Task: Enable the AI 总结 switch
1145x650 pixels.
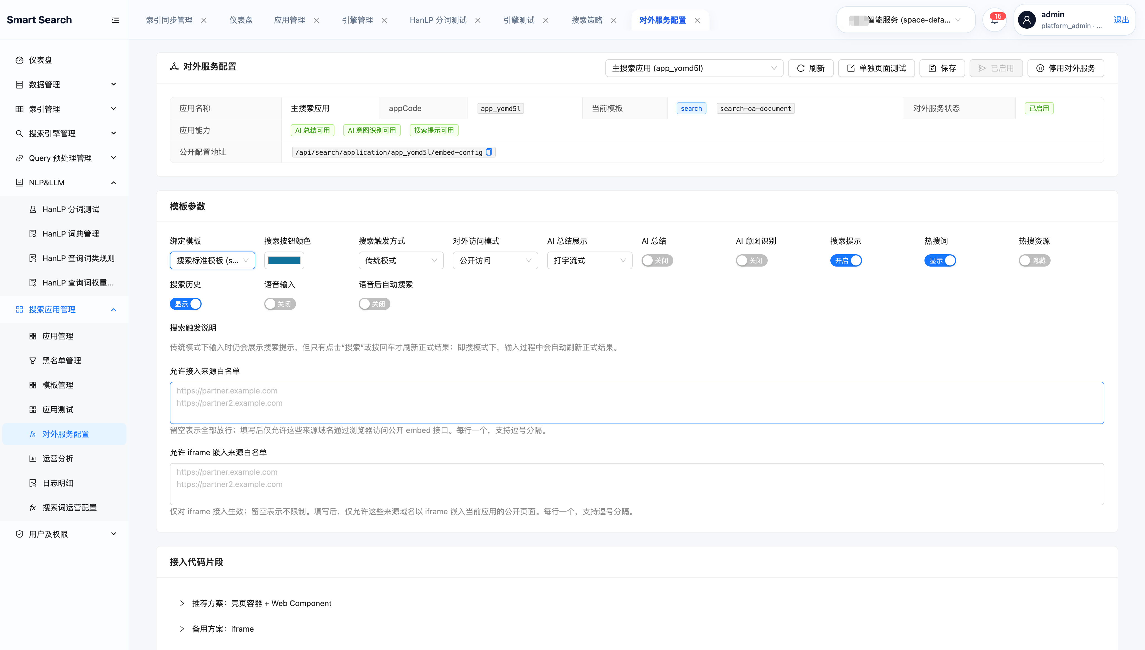Action: [x=657, y=260]
